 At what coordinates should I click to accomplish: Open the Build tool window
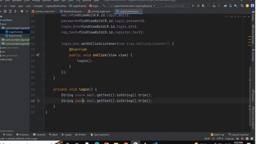tap(53, 135)
